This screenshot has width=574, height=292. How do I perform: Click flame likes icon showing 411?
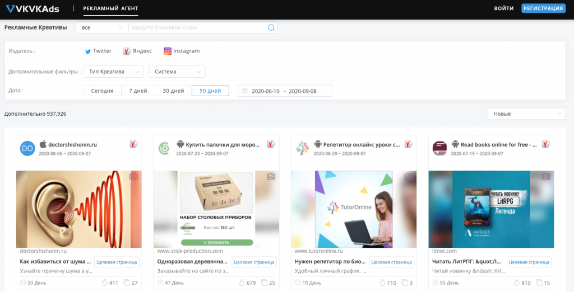click(x=104, y=282)
